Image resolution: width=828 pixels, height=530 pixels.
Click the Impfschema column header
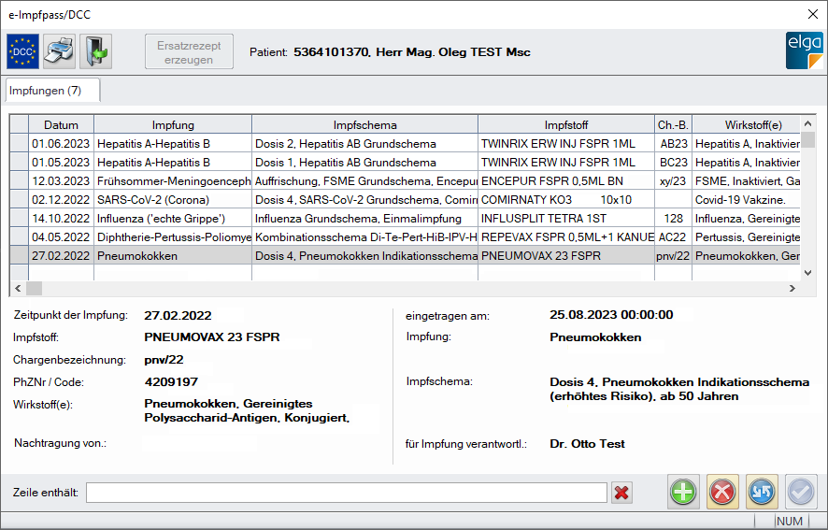(x=364, y=124)
